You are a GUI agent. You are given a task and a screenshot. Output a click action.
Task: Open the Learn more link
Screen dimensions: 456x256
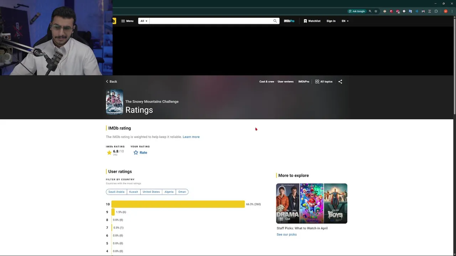191,137
